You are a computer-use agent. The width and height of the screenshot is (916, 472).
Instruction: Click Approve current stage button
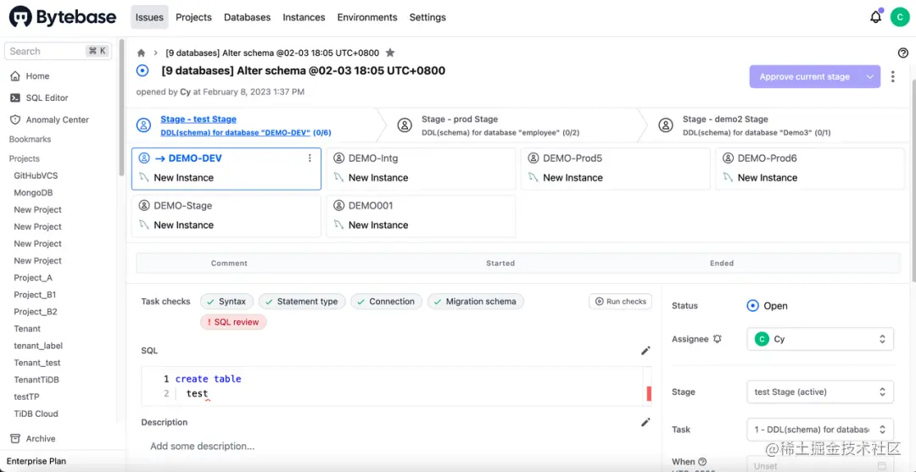click(x=804, y=76)
